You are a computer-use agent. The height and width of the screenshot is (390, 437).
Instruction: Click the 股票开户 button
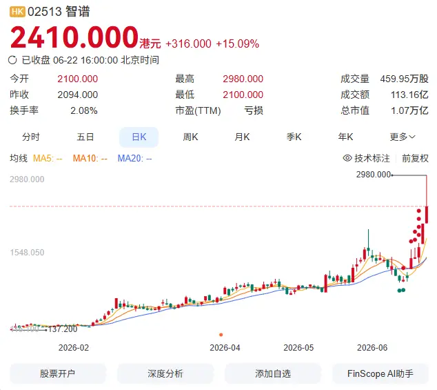pos(58,373)
